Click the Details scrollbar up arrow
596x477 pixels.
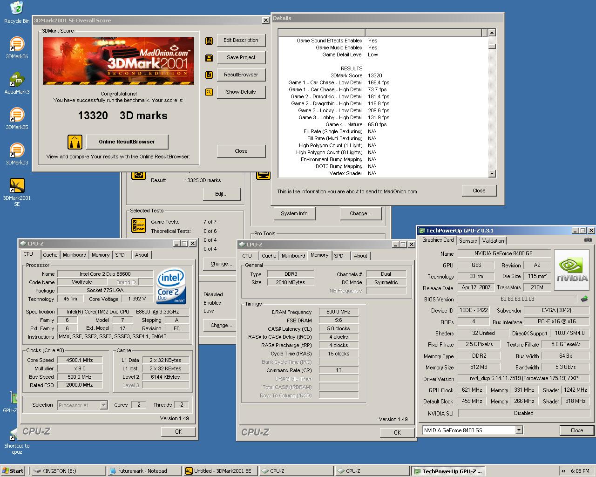492,33
